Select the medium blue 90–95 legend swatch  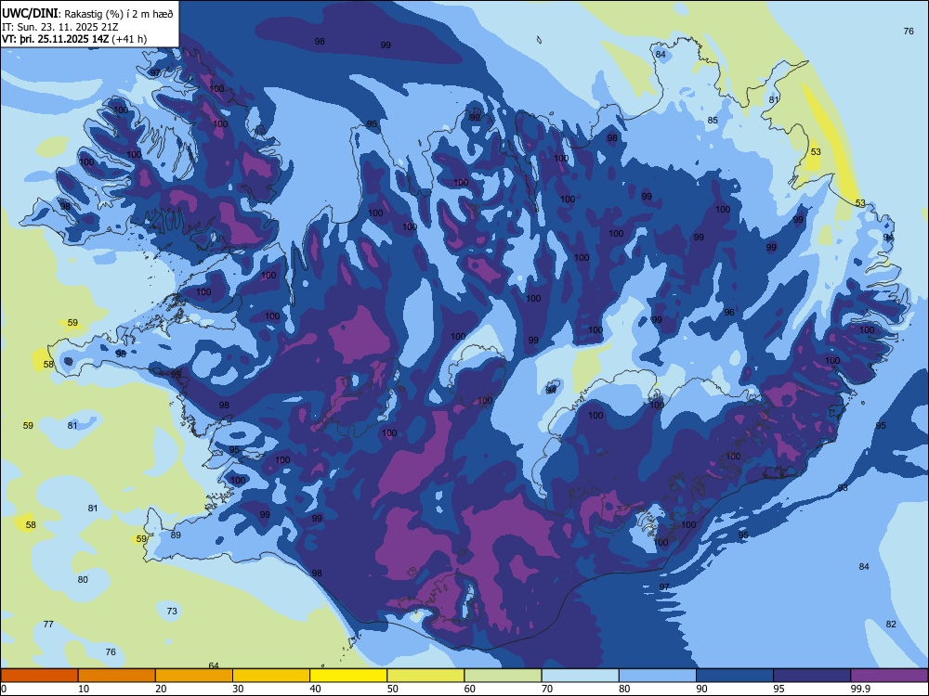pos(735,676)
